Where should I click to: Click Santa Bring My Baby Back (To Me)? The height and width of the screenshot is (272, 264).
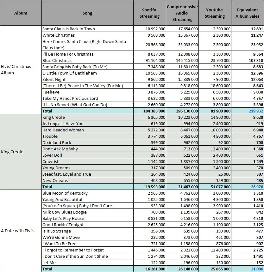click(x=87, y=67)
